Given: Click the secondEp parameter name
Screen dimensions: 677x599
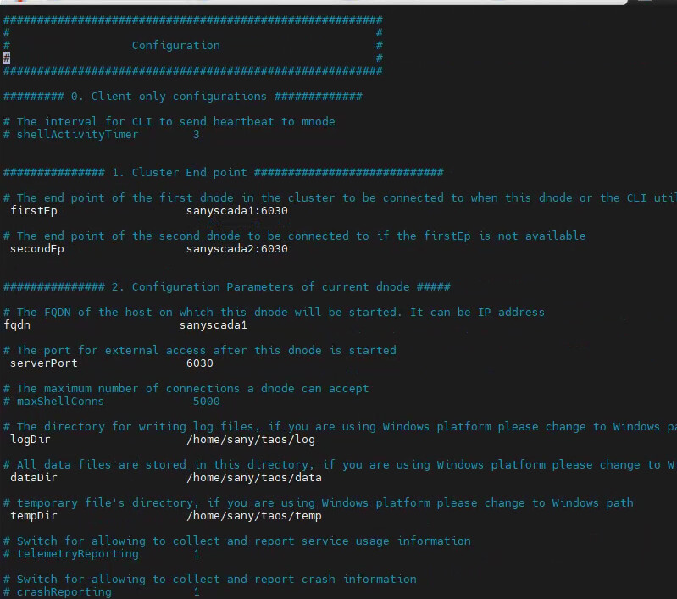Looking at the screenshot, I should point(36,249).
